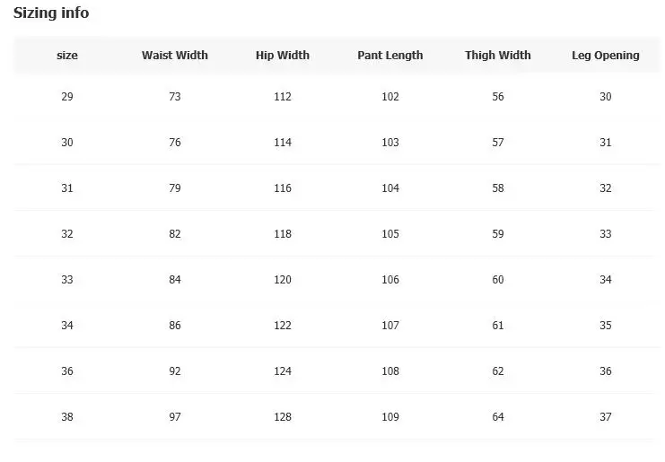Click size 38 in the size column
Viewport: 665px width, 462px height.
tap(67, 417)
